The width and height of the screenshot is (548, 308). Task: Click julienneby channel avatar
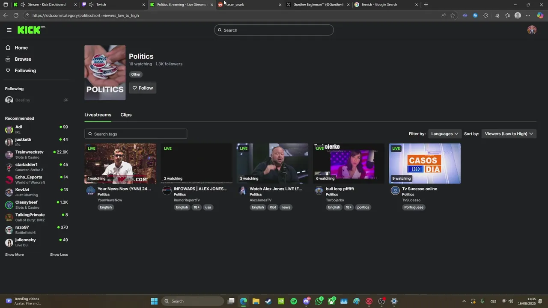point(9,243)
